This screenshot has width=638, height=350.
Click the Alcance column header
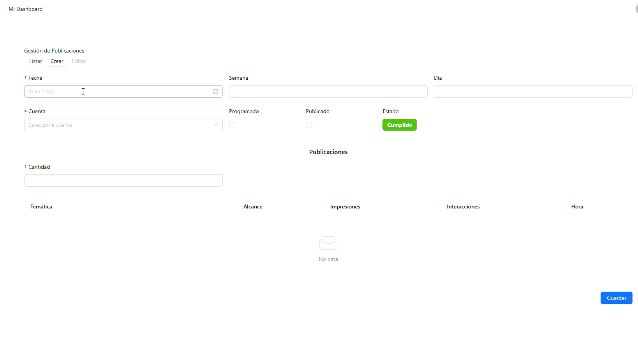click(253, 206)
